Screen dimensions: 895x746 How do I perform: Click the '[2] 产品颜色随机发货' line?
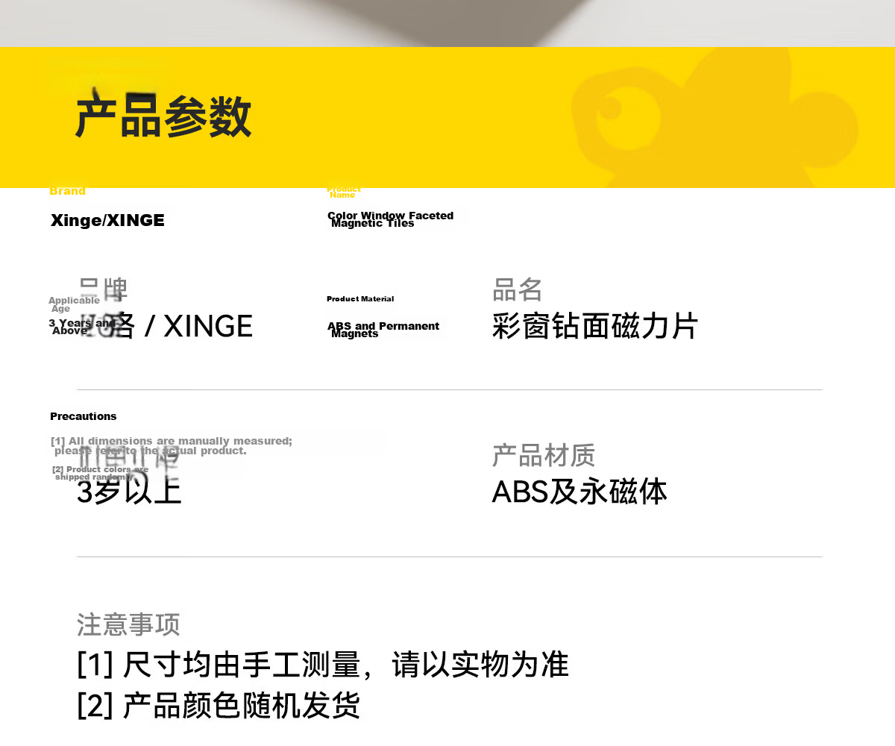pyautogui.click(x=219, y=706)
